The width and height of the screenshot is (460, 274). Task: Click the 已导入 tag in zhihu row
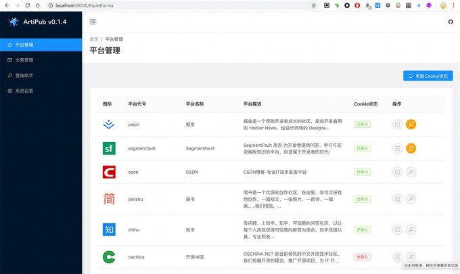(x=363, y=230)
